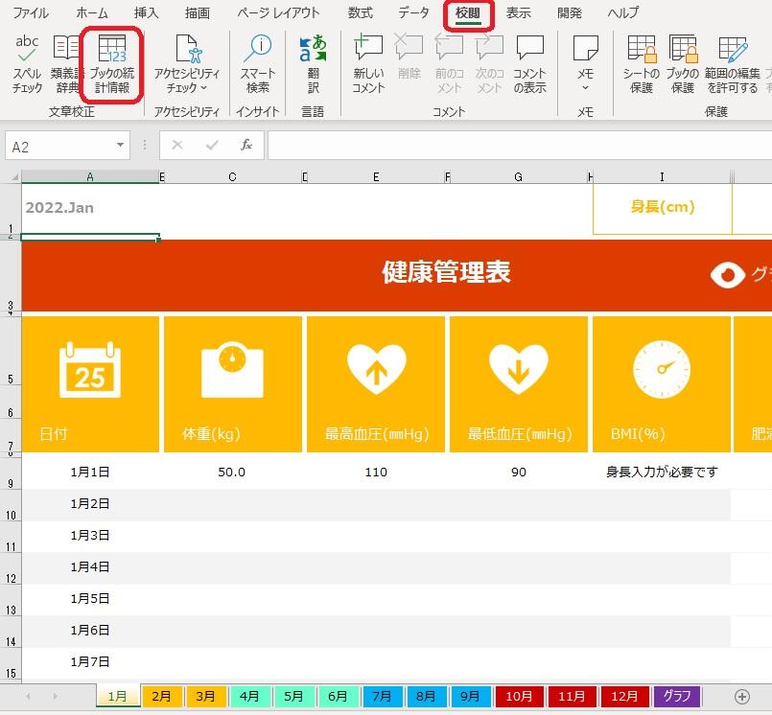Click the add new sheet plus button

pos(741,696)
